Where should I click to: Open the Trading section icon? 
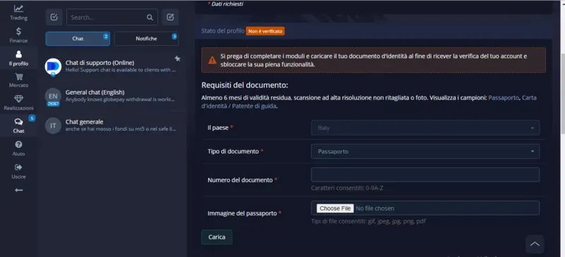18,8
